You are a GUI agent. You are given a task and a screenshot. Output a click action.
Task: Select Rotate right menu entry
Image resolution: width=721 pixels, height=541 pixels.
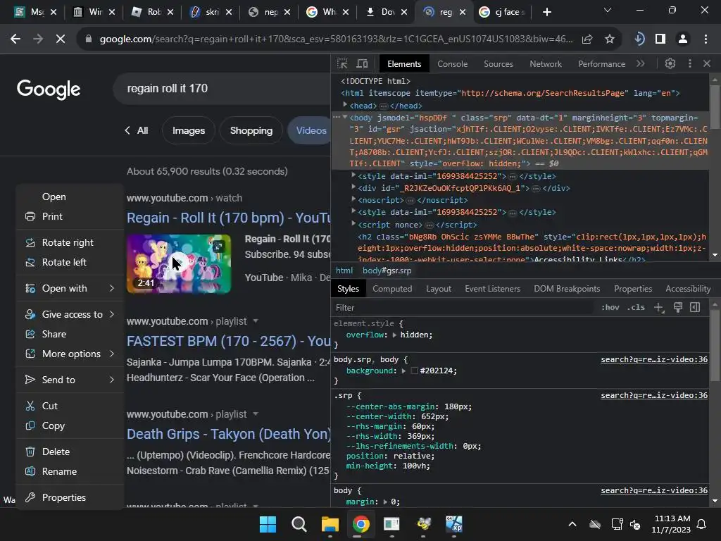point(68,242)
